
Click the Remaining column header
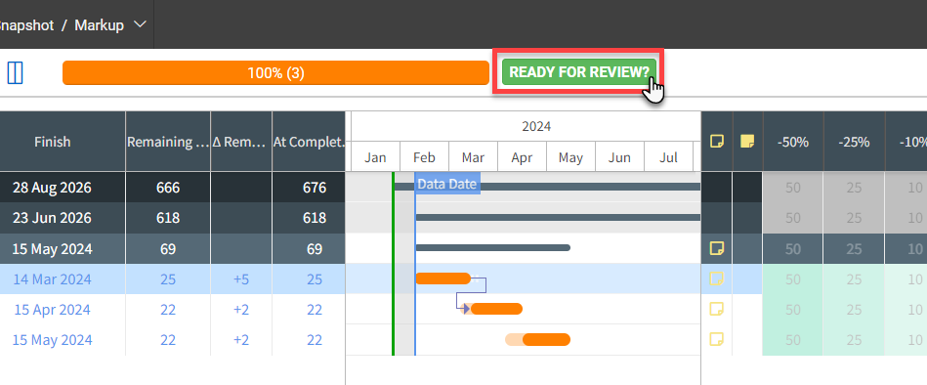click(x=168, y=142)
